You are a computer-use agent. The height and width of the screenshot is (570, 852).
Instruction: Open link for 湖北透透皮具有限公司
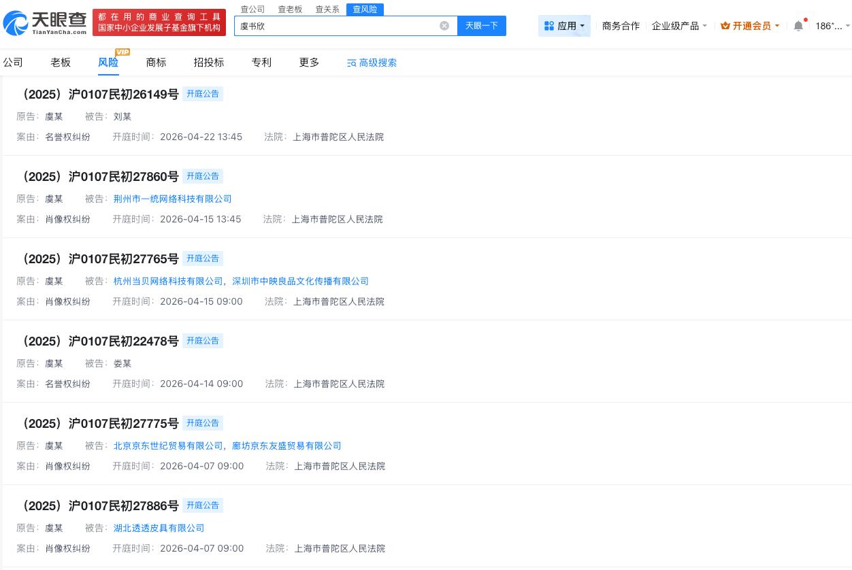(x=159, y=528)
